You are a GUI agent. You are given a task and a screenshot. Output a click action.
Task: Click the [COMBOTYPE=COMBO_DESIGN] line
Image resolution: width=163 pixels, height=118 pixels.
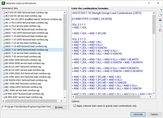coord(92,19)
